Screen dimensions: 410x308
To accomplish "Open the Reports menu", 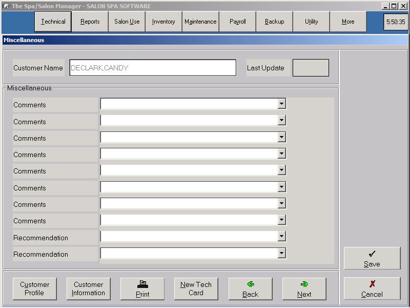I will click(x=90, y=22).
